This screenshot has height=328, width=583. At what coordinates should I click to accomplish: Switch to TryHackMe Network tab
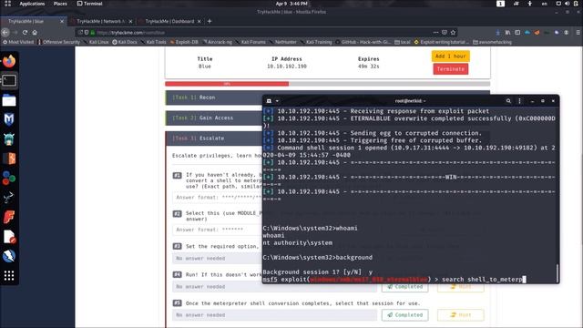tap(101, 21)
